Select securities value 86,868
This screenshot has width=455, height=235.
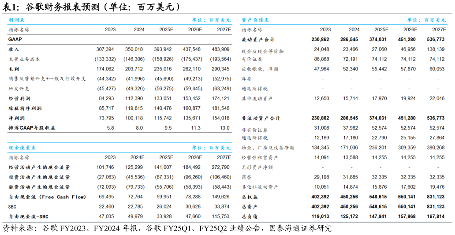[321, 59]
